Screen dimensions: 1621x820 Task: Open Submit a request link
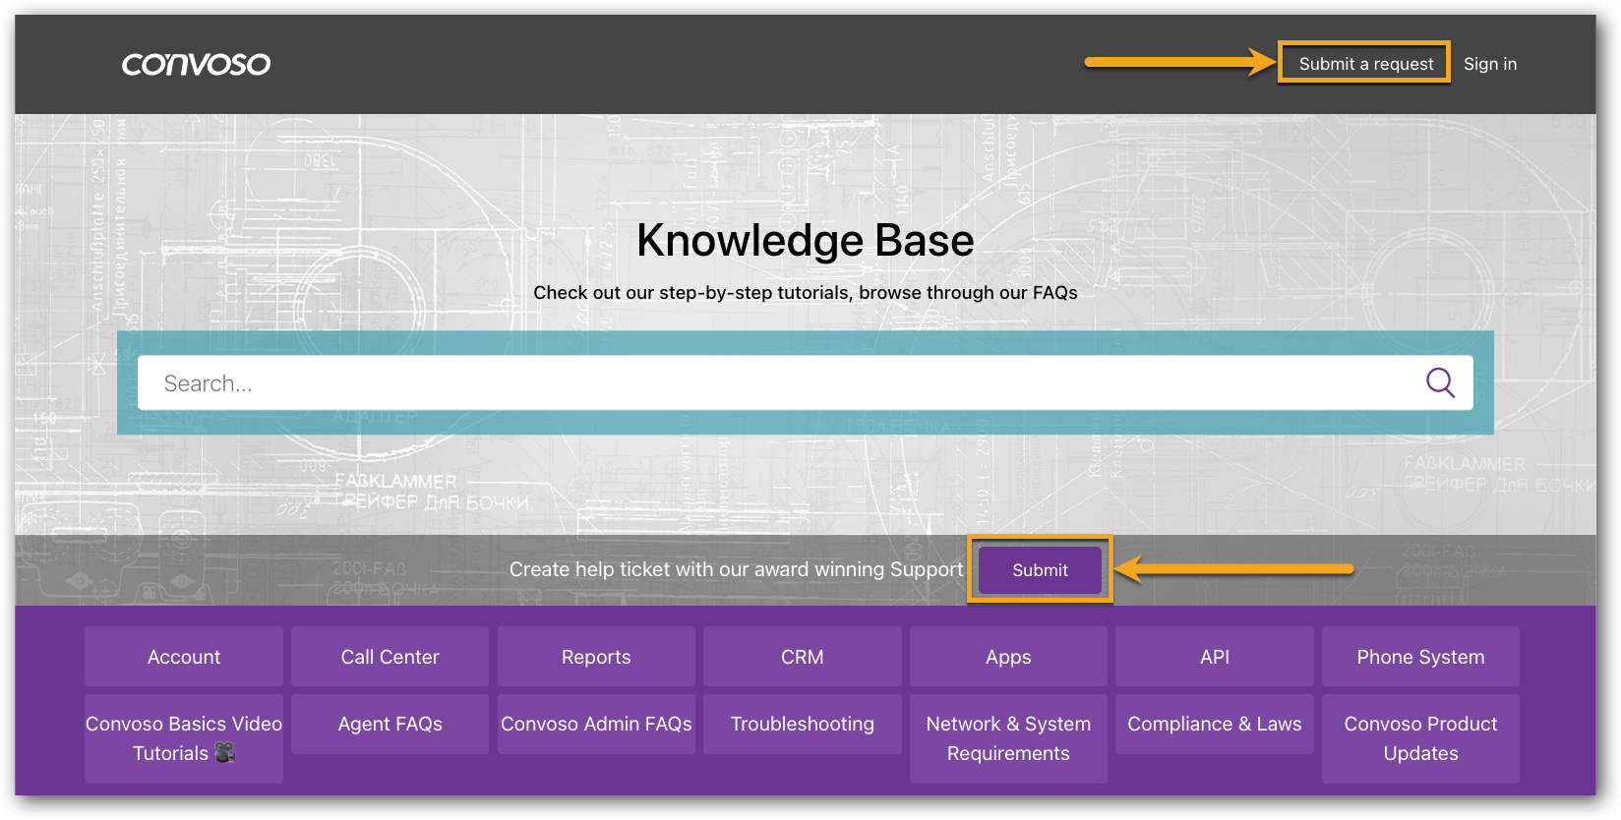1365,64
